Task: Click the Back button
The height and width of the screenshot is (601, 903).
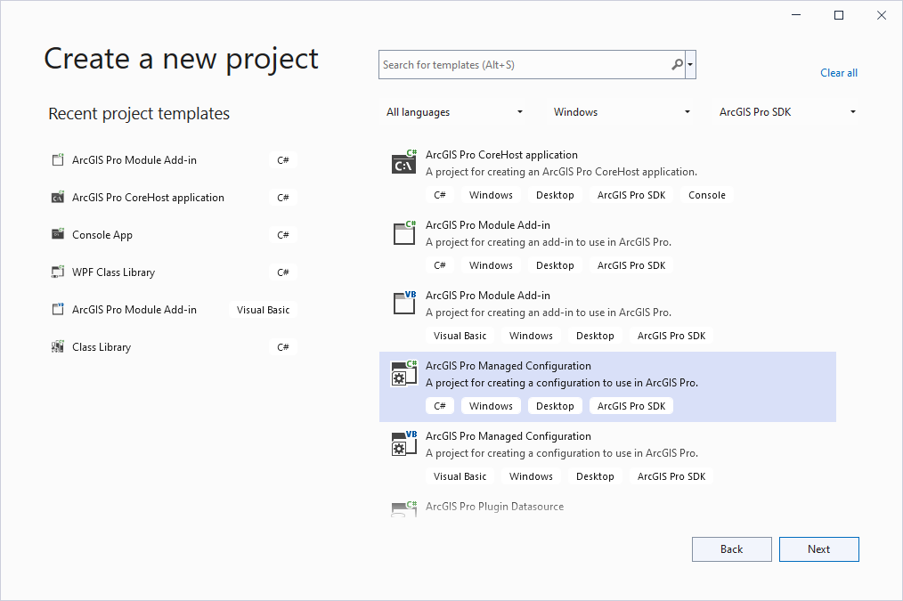Action: click(731, 548)
